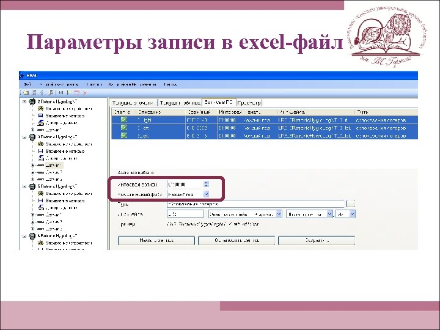Select the device 2 Rotronic HygroLog NT icon

pyautogui.click(x=32, y=101)
